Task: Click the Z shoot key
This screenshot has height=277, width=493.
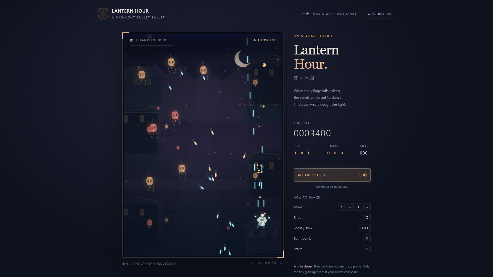Action: 367,218
